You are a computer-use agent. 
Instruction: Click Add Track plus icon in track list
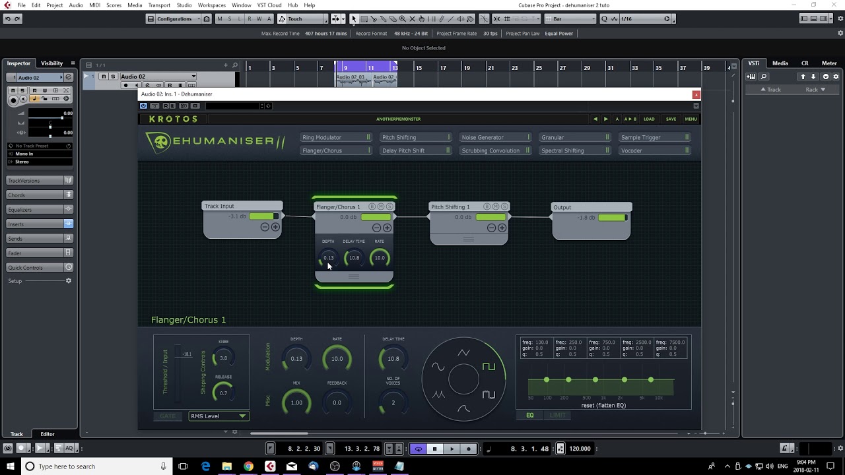pos(226,65)
